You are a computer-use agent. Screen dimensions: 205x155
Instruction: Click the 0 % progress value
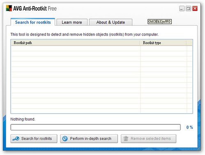pyautogui.click(x=190, y=127)
